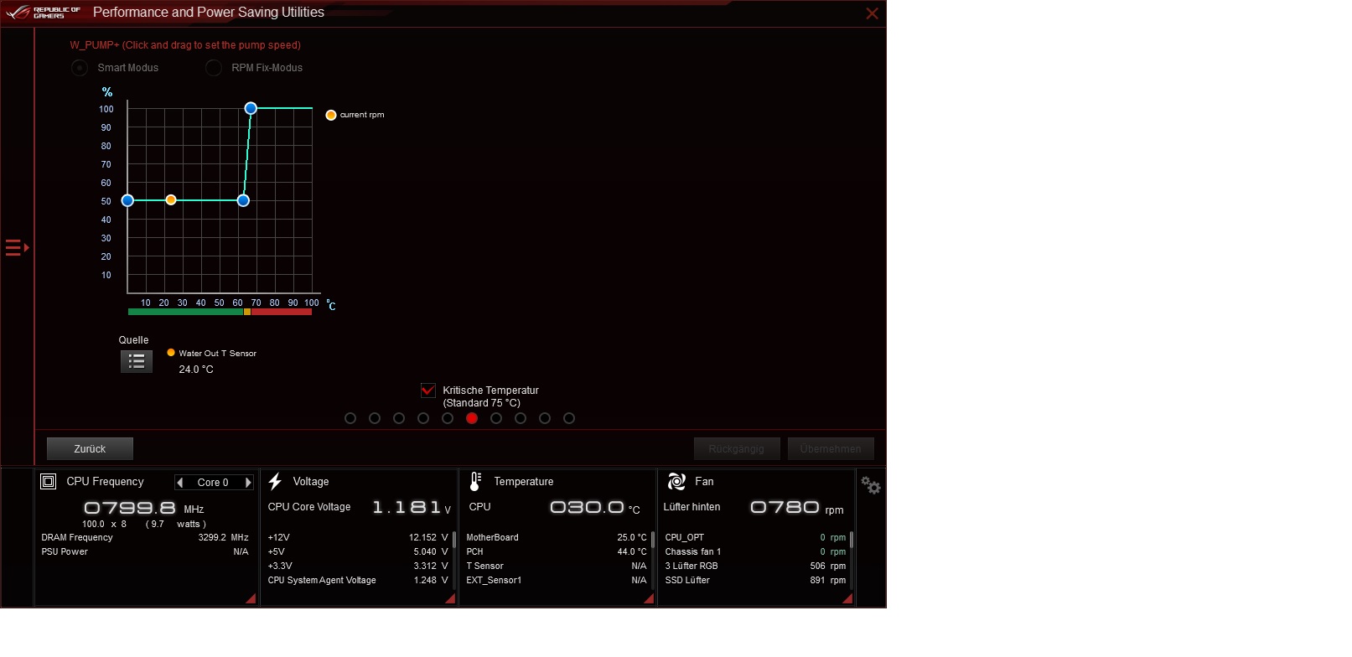Click the Water Out T Sensor label
The image size is (1352, 657).
(x=218, y=354)
